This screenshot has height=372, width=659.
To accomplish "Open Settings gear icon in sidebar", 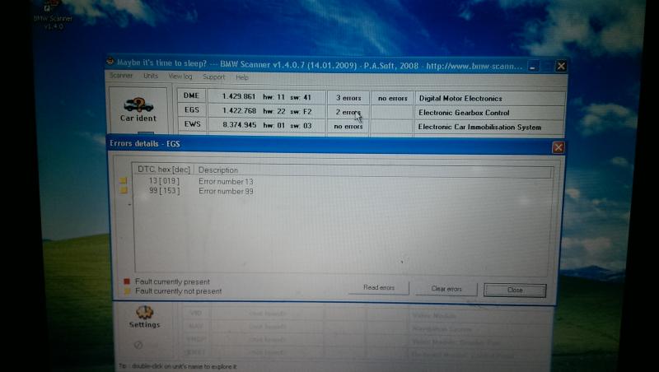I will pos(144,313).
